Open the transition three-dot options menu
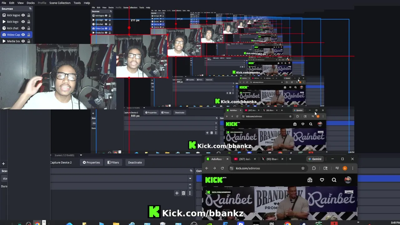Image resolution: width=400 pixels, height=225 pixels. [189, 193]
